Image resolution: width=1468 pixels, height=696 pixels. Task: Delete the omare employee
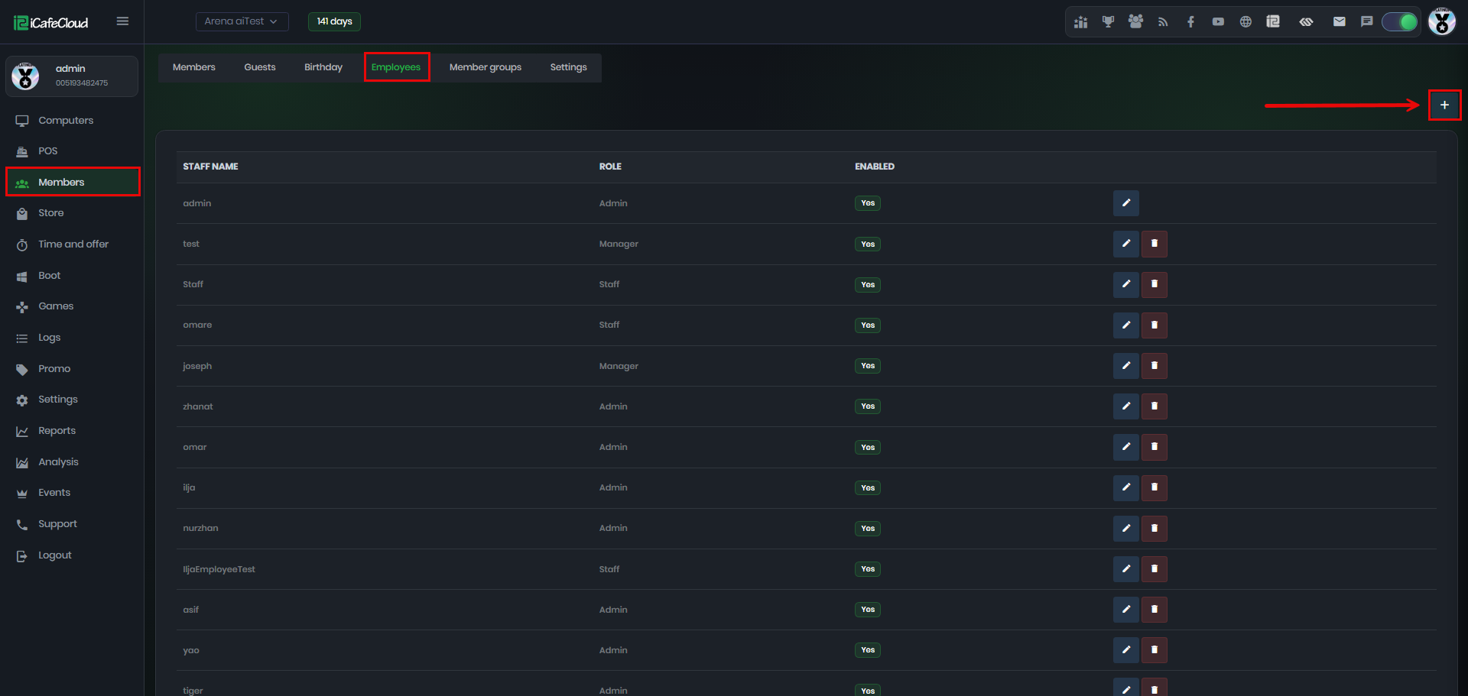tap(1155, 325)
